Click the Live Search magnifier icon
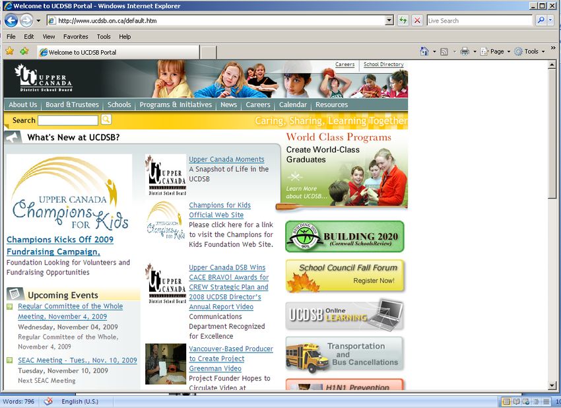This screenshot has width=561, height=408. (x=541, y=20)
